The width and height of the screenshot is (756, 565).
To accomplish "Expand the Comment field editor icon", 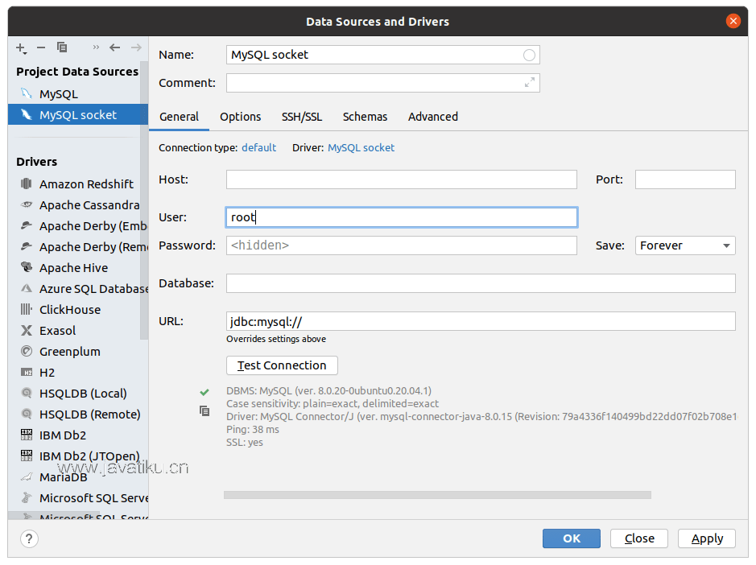I will pyautogui.click(x=530, y=83).
